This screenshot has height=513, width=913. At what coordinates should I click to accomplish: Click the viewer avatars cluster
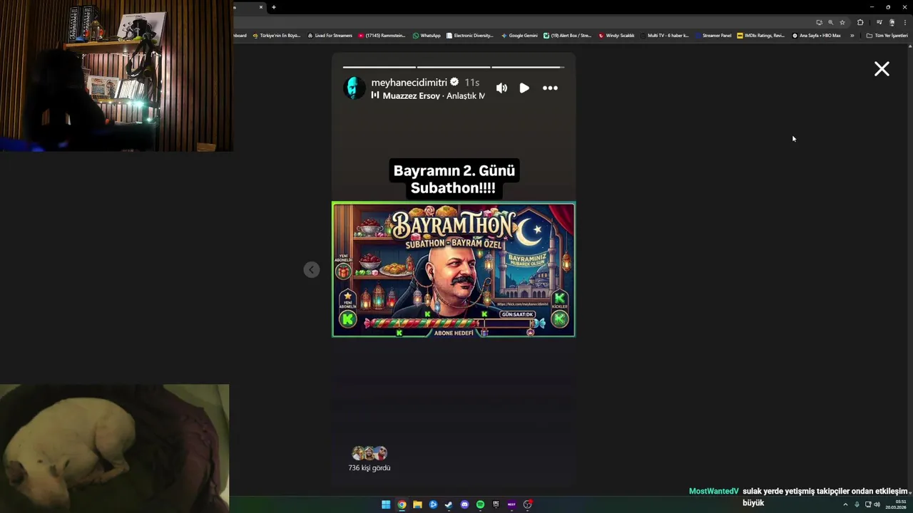coord(369,453)
